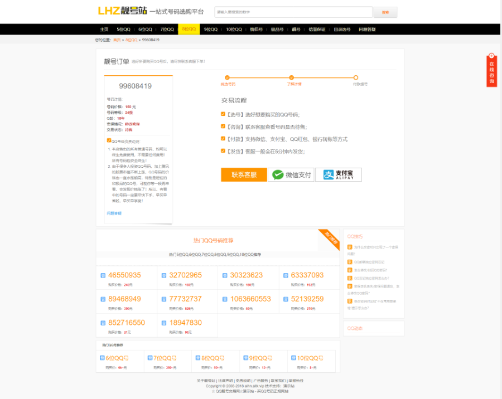Select the Alipay payment option icon

(329, 174)
